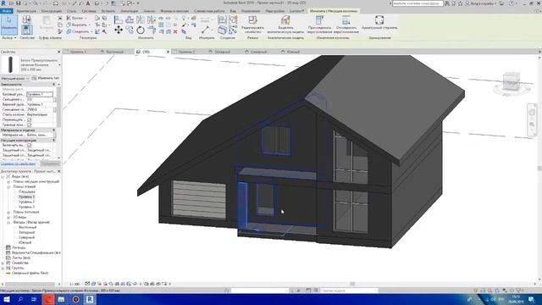Viewport: 542px width, 305px height.
Task: Click the Text A icon in quick access
Action: tap(88, 3)
